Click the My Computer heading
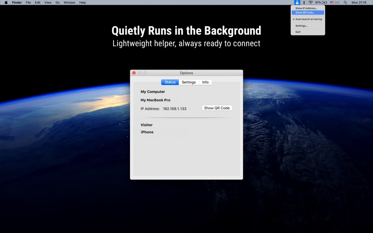The width and height of the screenshot is (373, 233). [153, 91]
